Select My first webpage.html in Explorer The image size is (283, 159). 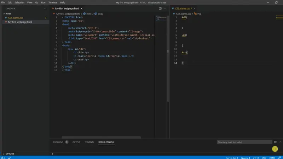point(20,22)
